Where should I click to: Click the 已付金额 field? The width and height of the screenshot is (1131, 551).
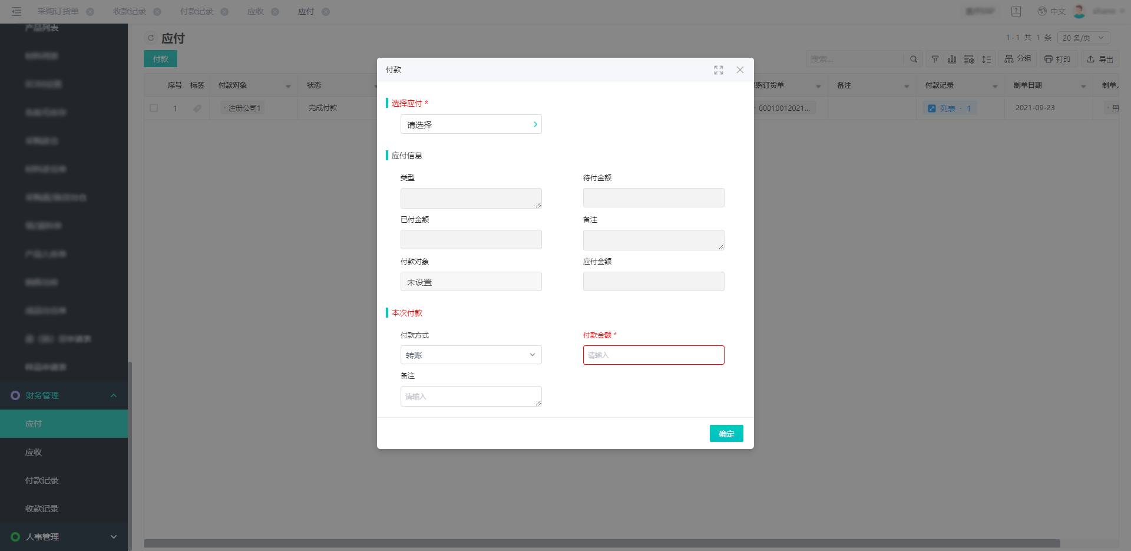coord(471,240)
